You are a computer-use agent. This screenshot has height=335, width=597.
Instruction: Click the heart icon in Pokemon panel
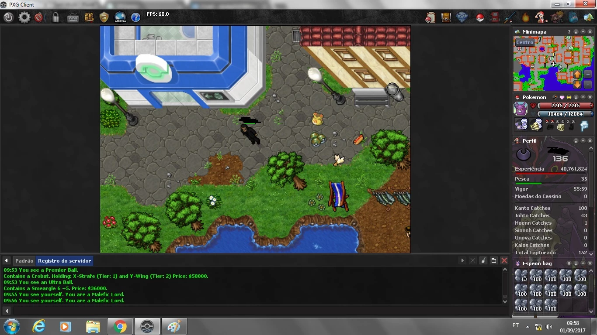tap(562, 97)
